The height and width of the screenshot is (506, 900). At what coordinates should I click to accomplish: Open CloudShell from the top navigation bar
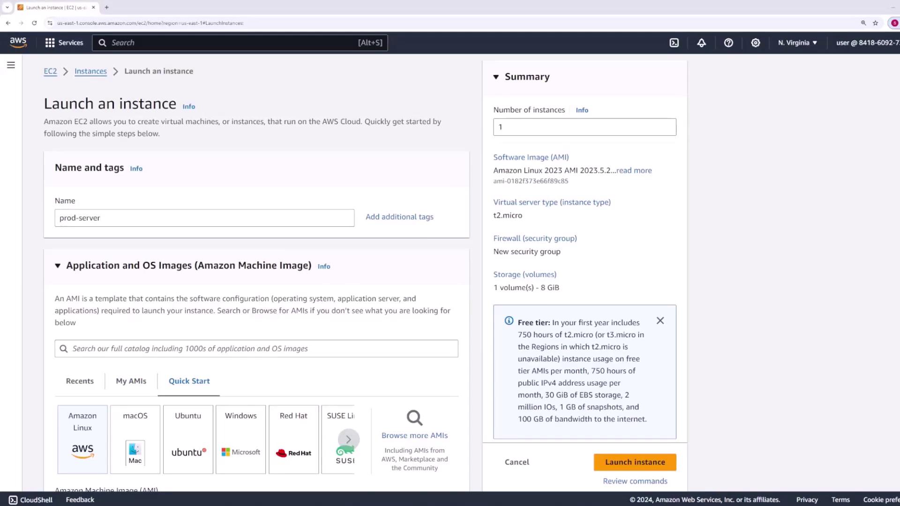pyautogui.click(x=674, y=43)
